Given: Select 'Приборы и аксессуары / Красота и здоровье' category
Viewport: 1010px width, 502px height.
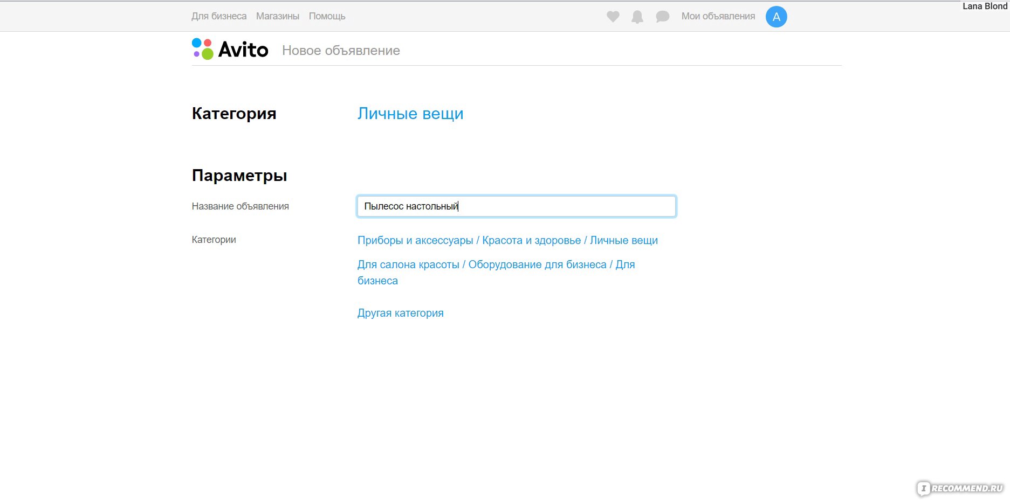Looking at the screenshot, I should [x=507, y=240].
